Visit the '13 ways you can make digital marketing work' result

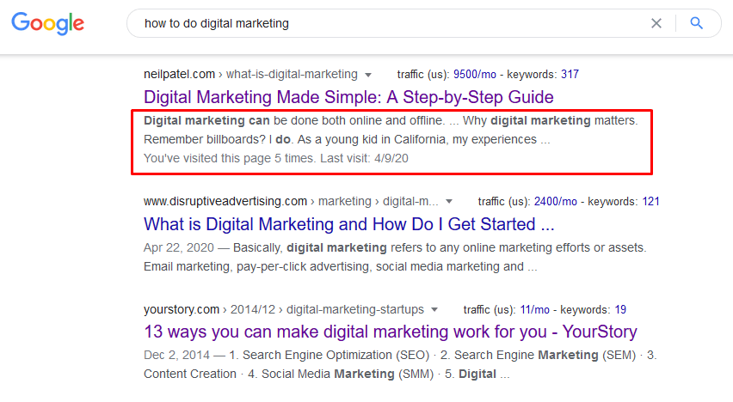click(x=391, y=332)
